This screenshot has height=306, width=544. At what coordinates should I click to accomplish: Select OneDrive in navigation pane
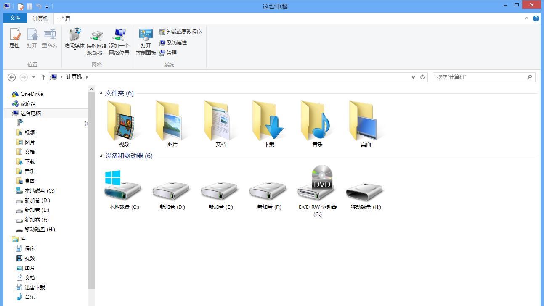pyautogui.click(x=32, y=94)
